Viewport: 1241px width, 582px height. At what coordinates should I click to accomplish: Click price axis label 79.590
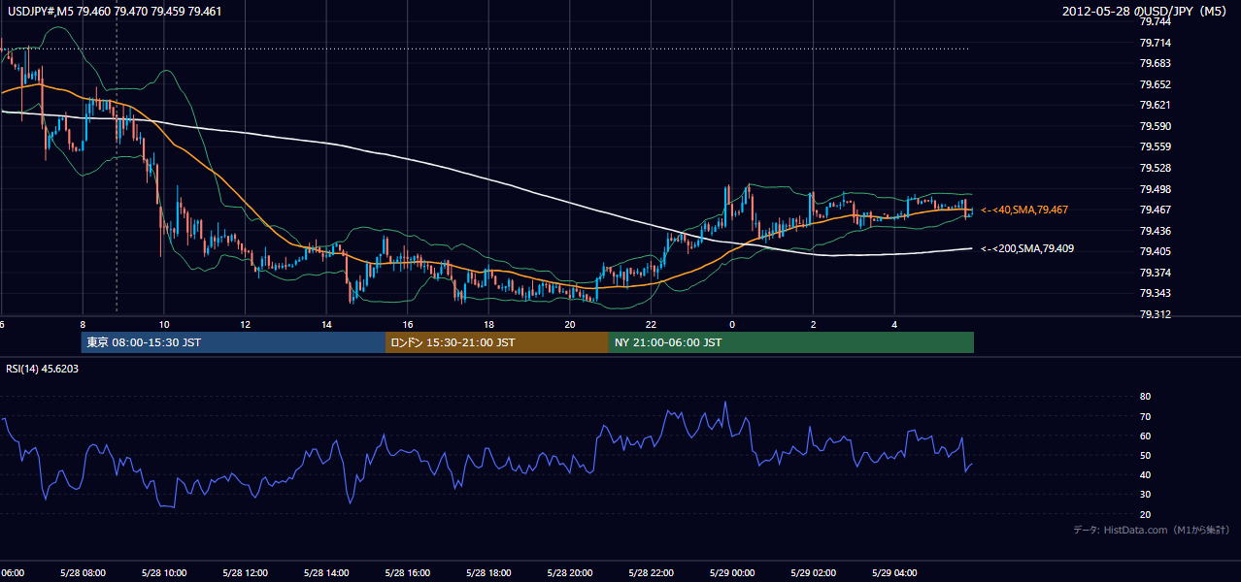[x=1154, y=126]
